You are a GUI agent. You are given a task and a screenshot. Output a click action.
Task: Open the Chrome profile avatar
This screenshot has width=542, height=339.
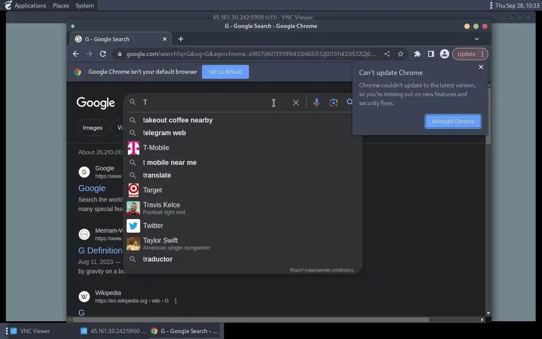444,54
